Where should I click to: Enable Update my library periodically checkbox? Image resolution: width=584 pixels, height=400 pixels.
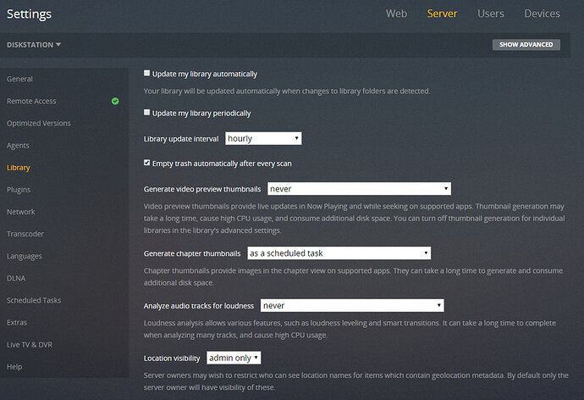(x=146, y=112)
